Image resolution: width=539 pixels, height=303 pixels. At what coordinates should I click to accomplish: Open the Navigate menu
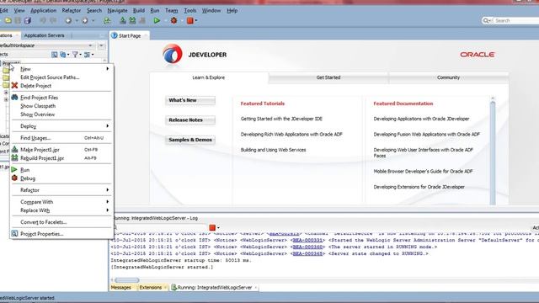pyautogui.click(x=117, y=11)
